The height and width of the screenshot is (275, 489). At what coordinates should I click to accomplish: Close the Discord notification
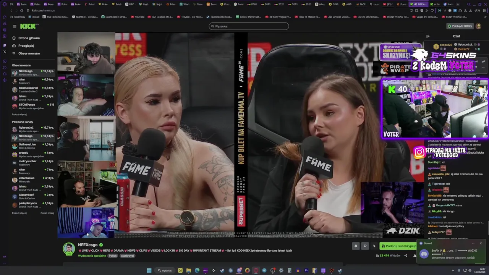click(481, 243)
